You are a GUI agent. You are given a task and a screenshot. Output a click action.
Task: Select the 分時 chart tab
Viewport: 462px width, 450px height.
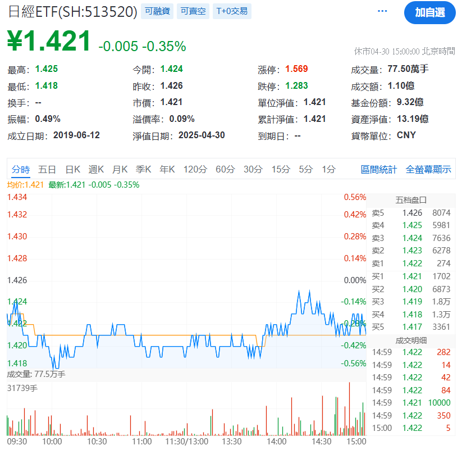(21, 170)
